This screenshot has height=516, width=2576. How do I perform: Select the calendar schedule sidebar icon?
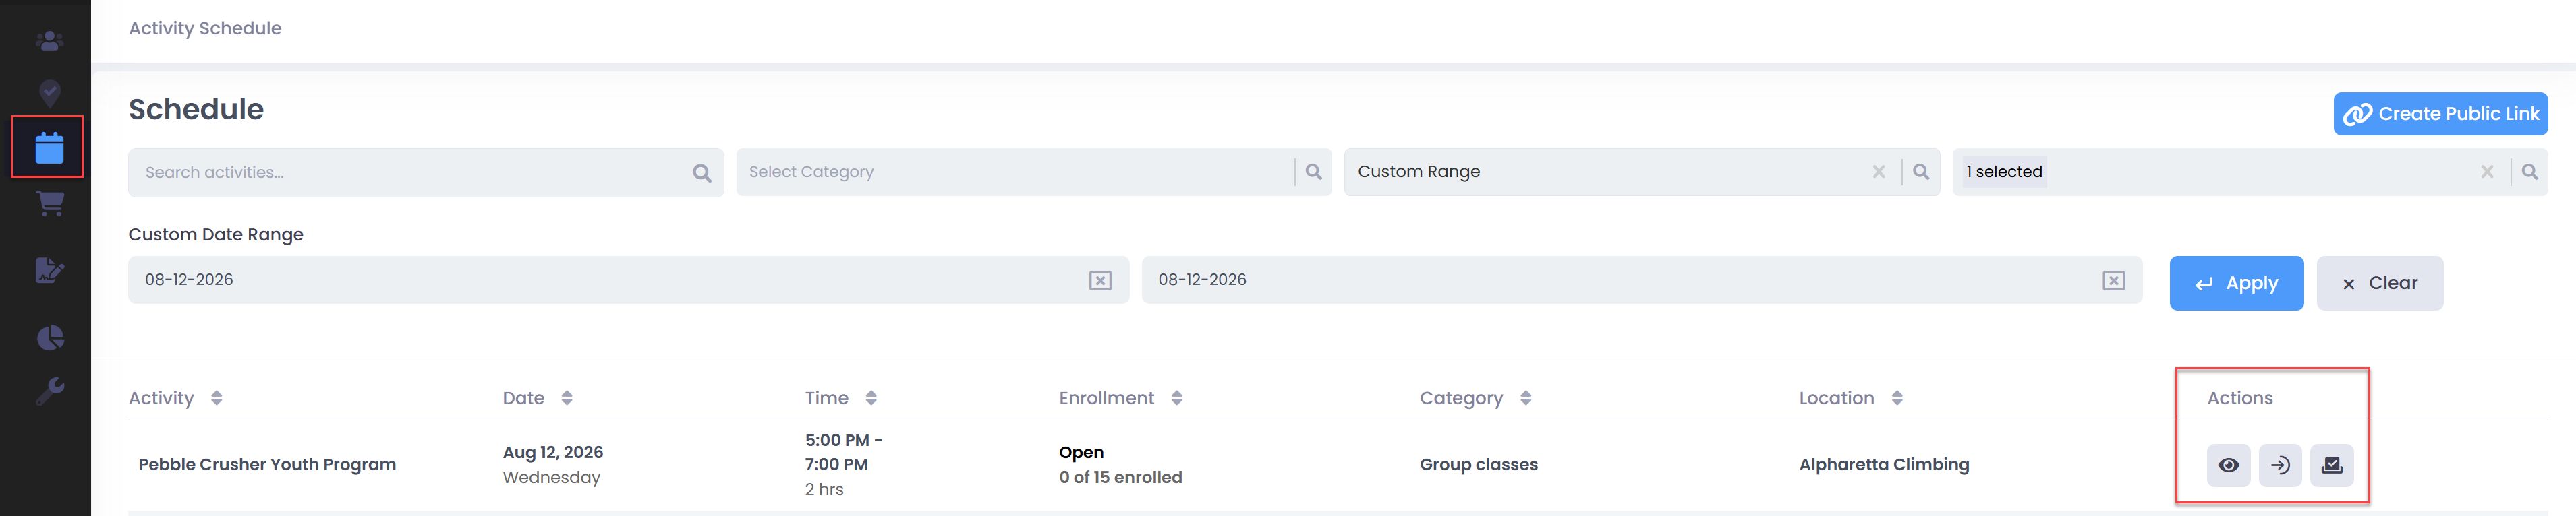[x=49, y=148]
